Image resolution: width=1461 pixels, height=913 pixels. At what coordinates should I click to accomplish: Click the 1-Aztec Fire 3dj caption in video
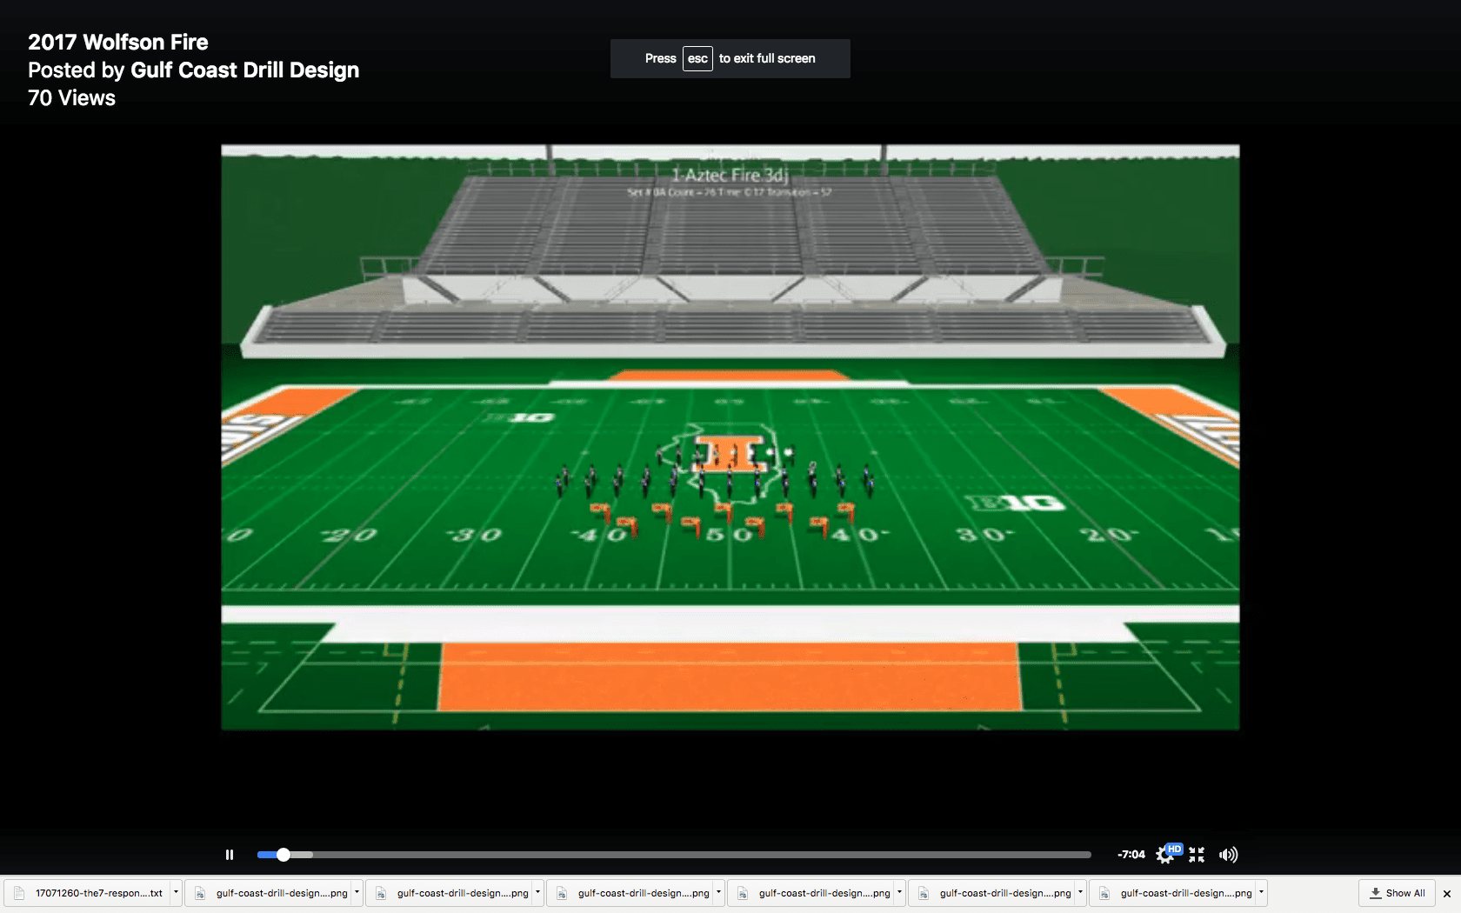(x=730, y=175)
